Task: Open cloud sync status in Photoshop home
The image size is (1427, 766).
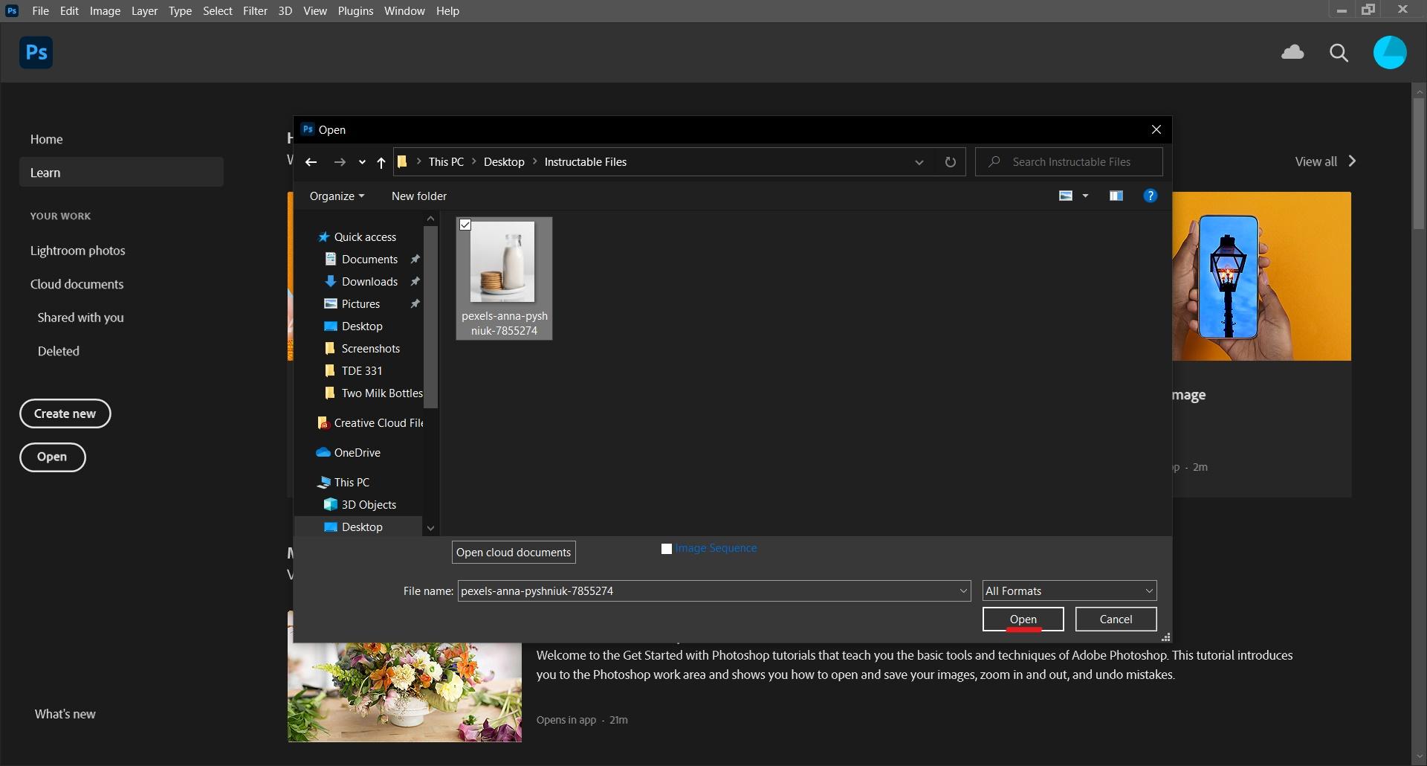Action: click(1292, 53)
